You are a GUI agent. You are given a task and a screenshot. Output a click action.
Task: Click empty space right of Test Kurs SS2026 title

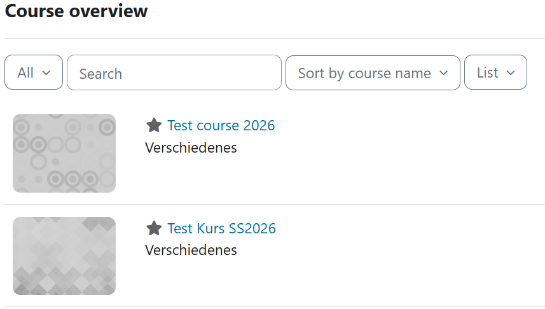pyautogui.click(x=407, y=228)
